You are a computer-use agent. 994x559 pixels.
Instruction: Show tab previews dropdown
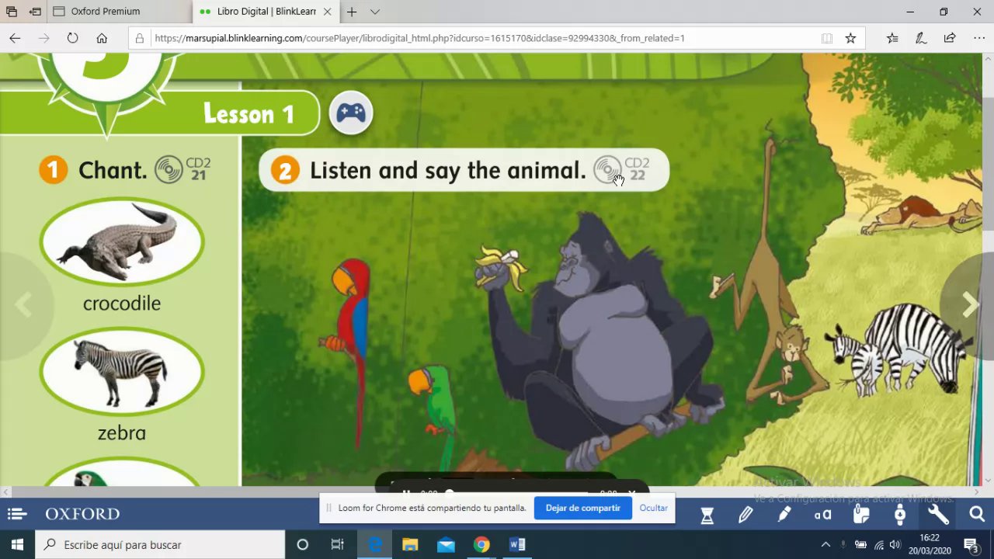[375, 12]
